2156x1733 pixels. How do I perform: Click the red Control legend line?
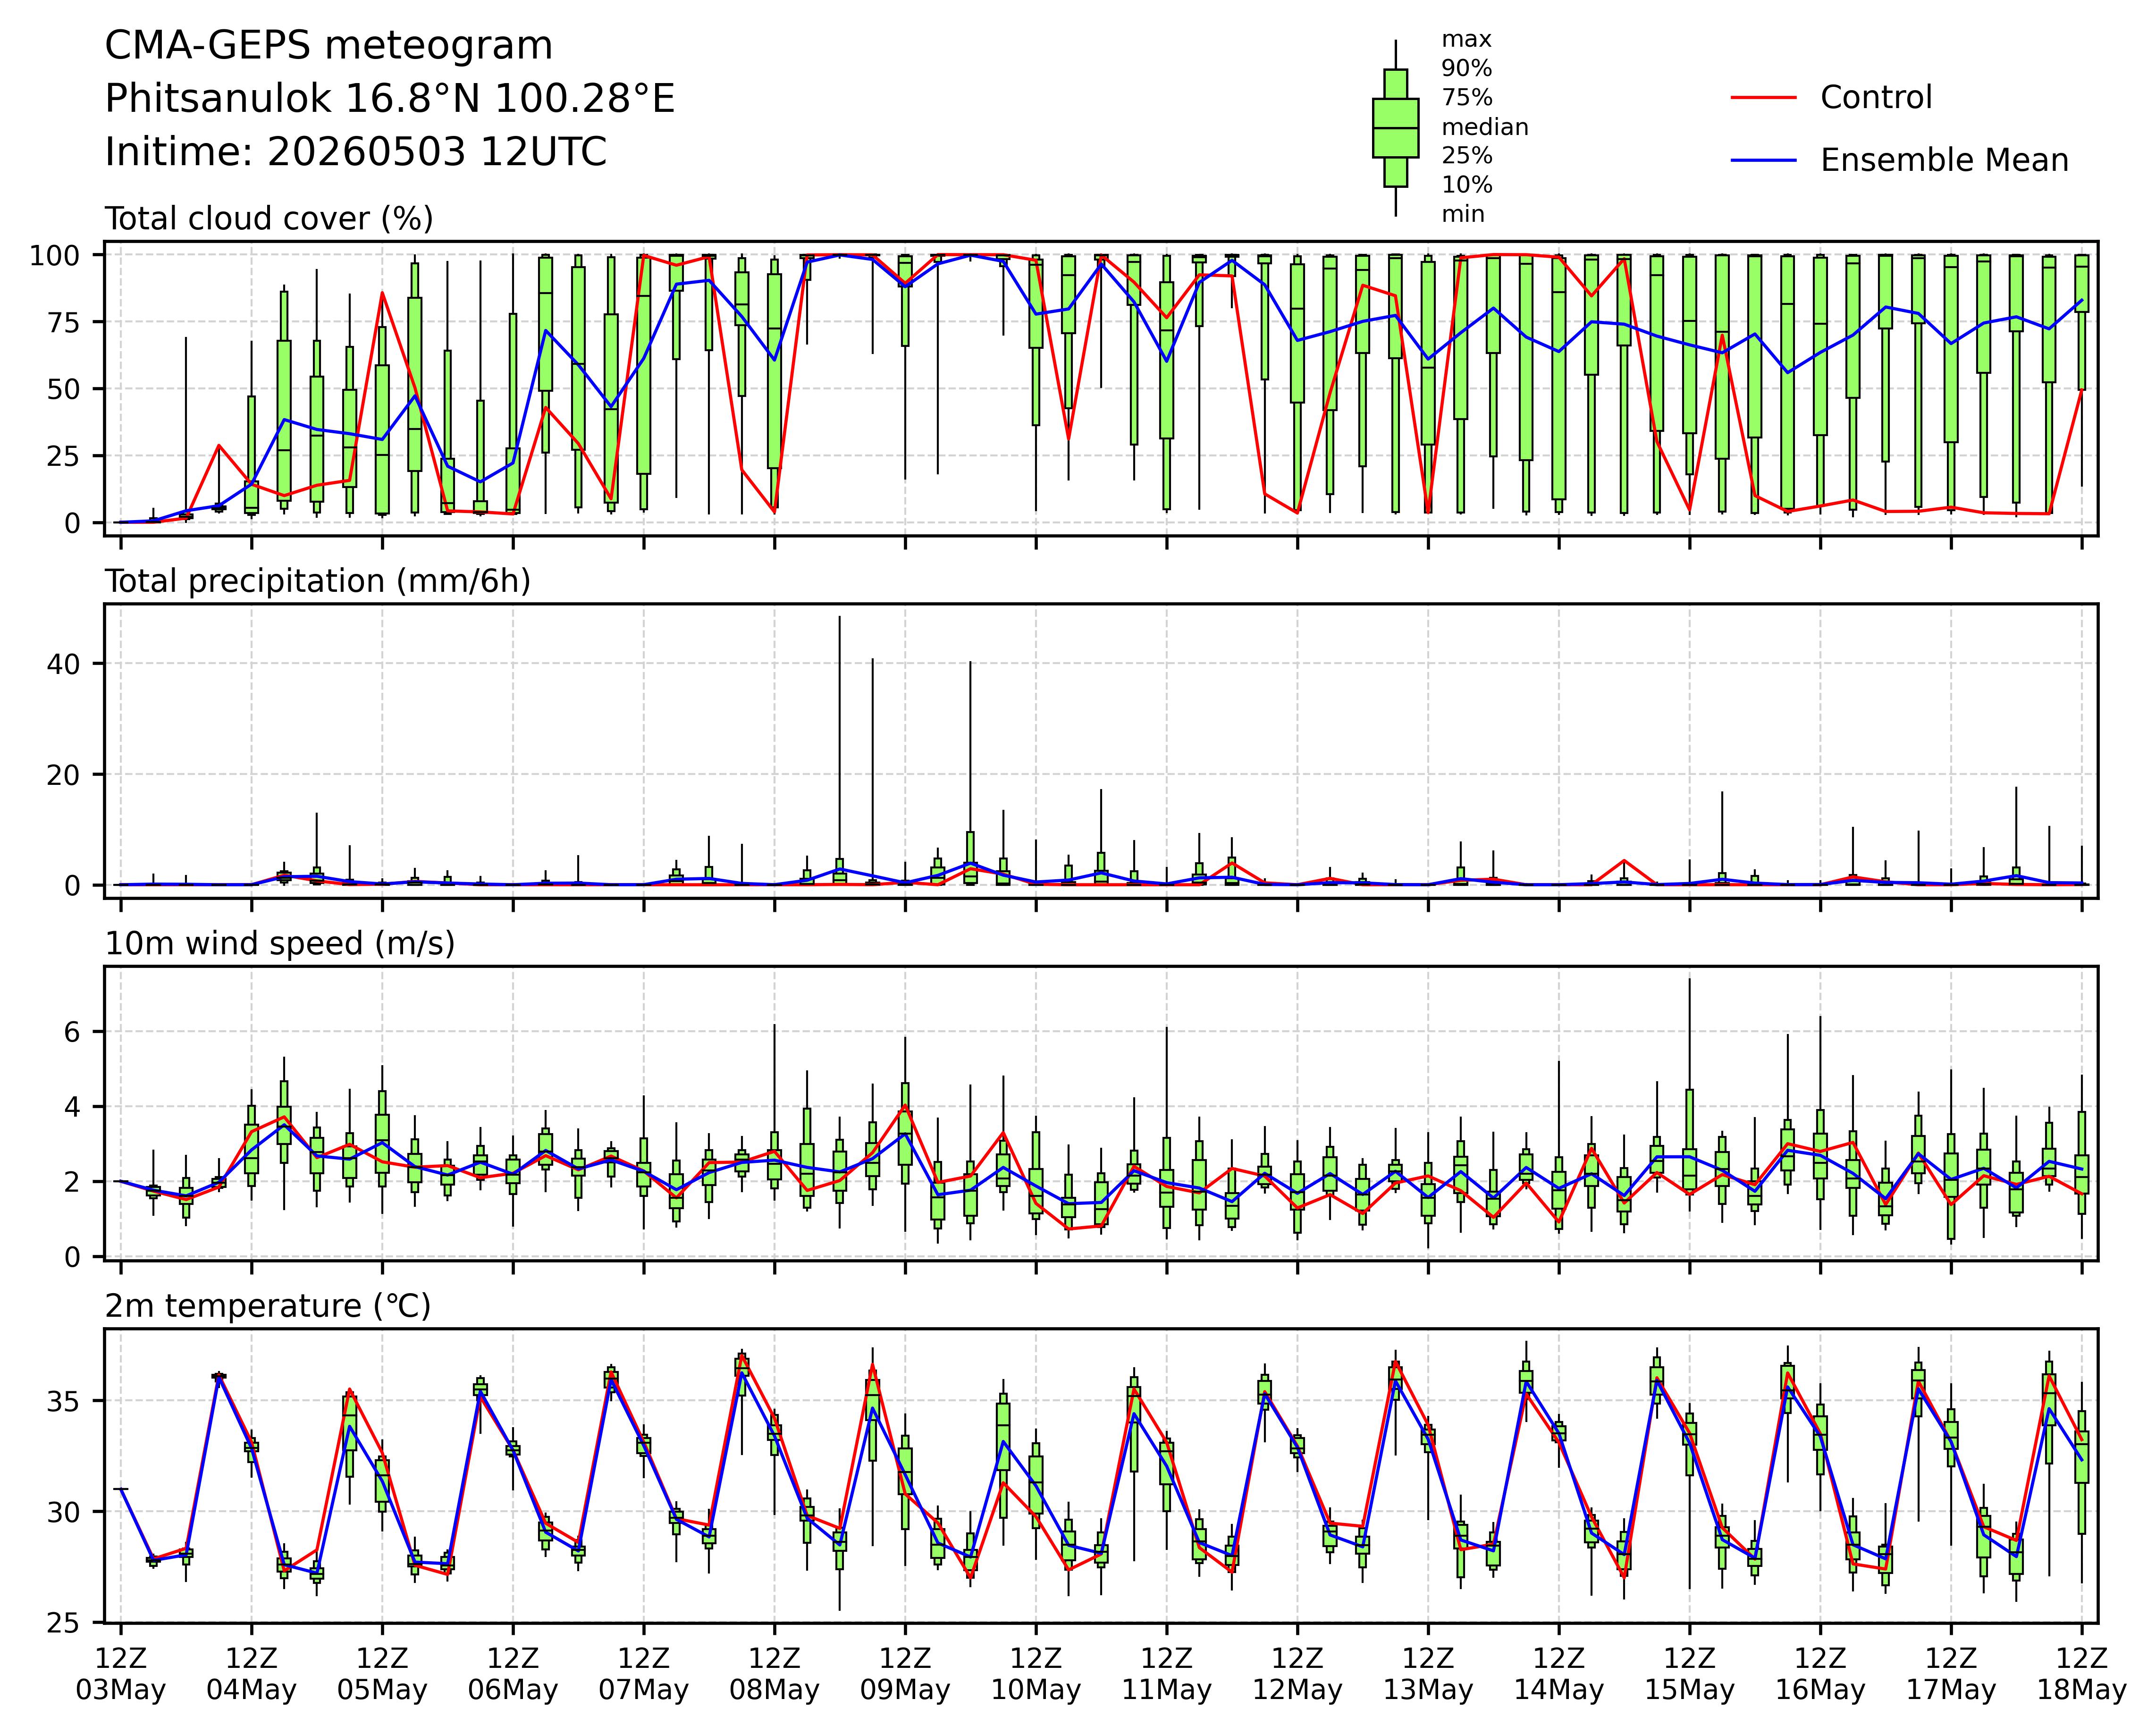(1764, 97)
